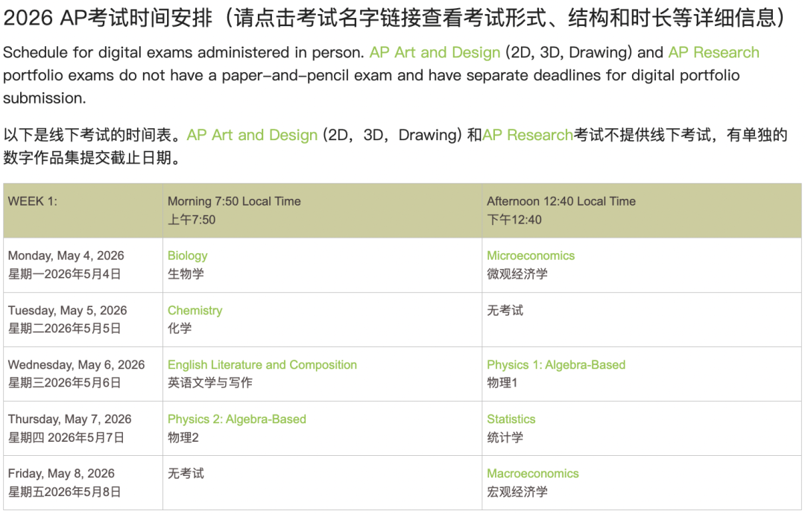Click AP Art and Design link in Chinese paragraph
Viewport: 805px width, 514px height.
252,136
